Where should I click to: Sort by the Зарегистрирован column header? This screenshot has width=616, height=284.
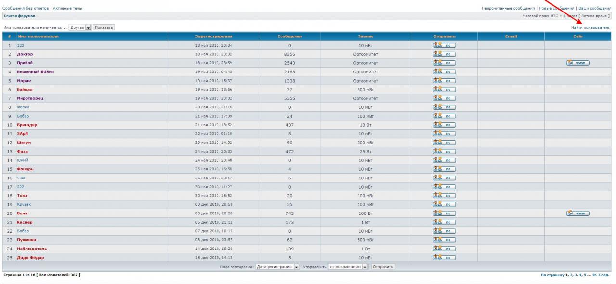(x=214, y=36)
